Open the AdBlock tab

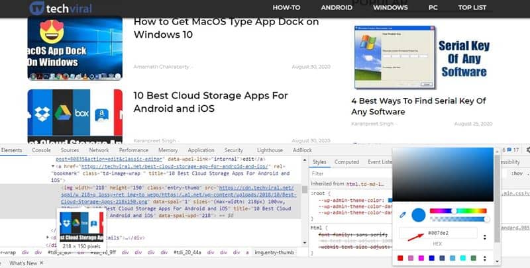[302, 150]
